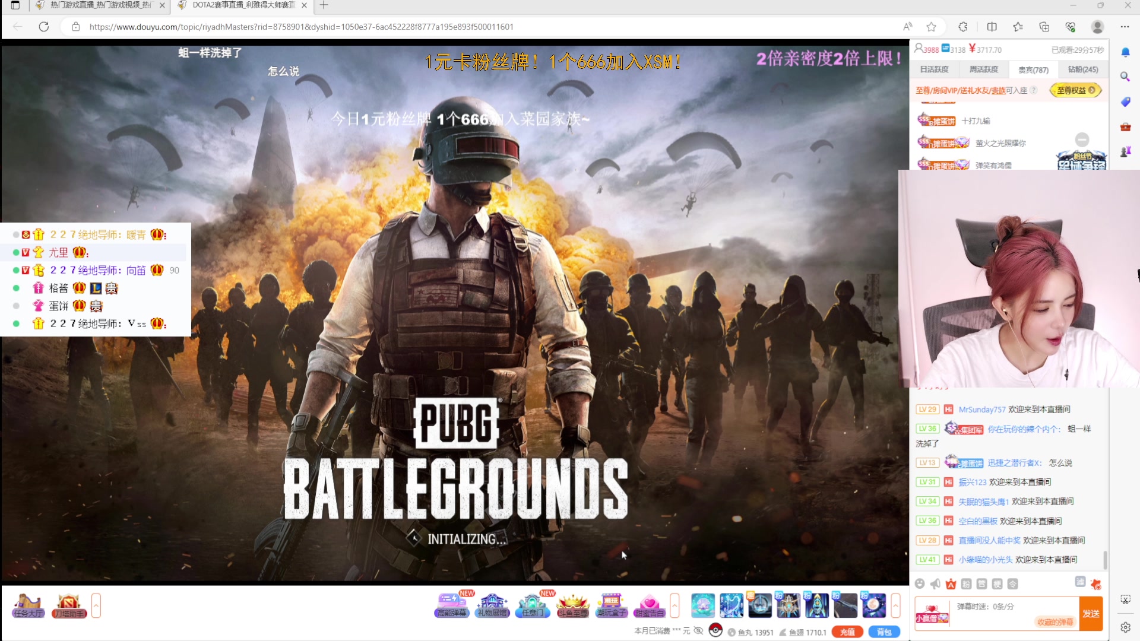This screenshot has height=641, width=1140.
Task: Click the 充值 recharge button
Action: pos(847,632)
